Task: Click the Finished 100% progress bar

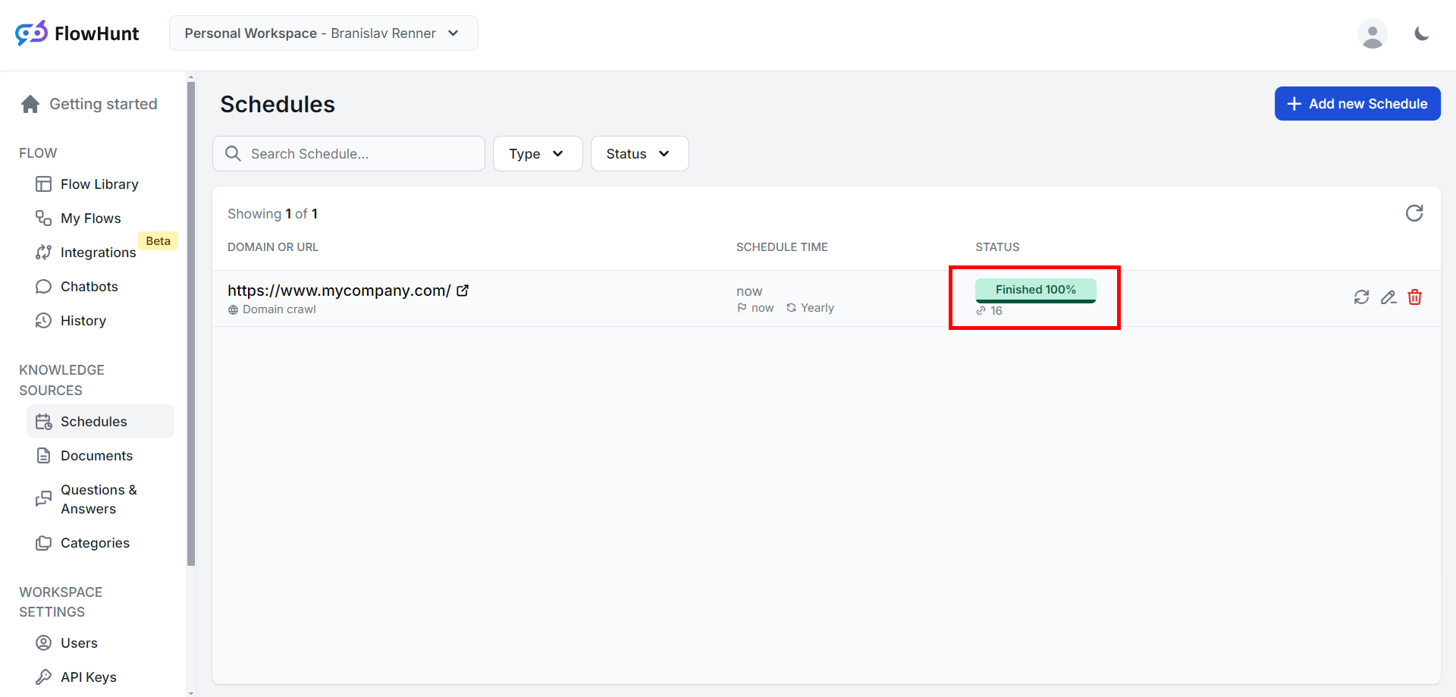Action: (1035, 290)
